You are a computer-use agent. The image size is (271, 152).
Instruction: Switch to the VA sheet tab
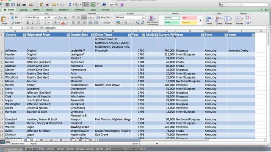pyautogui.click(x=51, y=140)
